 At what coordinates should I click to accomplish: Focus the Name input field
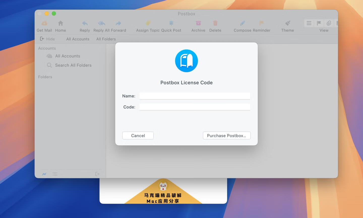coord(195,96)
